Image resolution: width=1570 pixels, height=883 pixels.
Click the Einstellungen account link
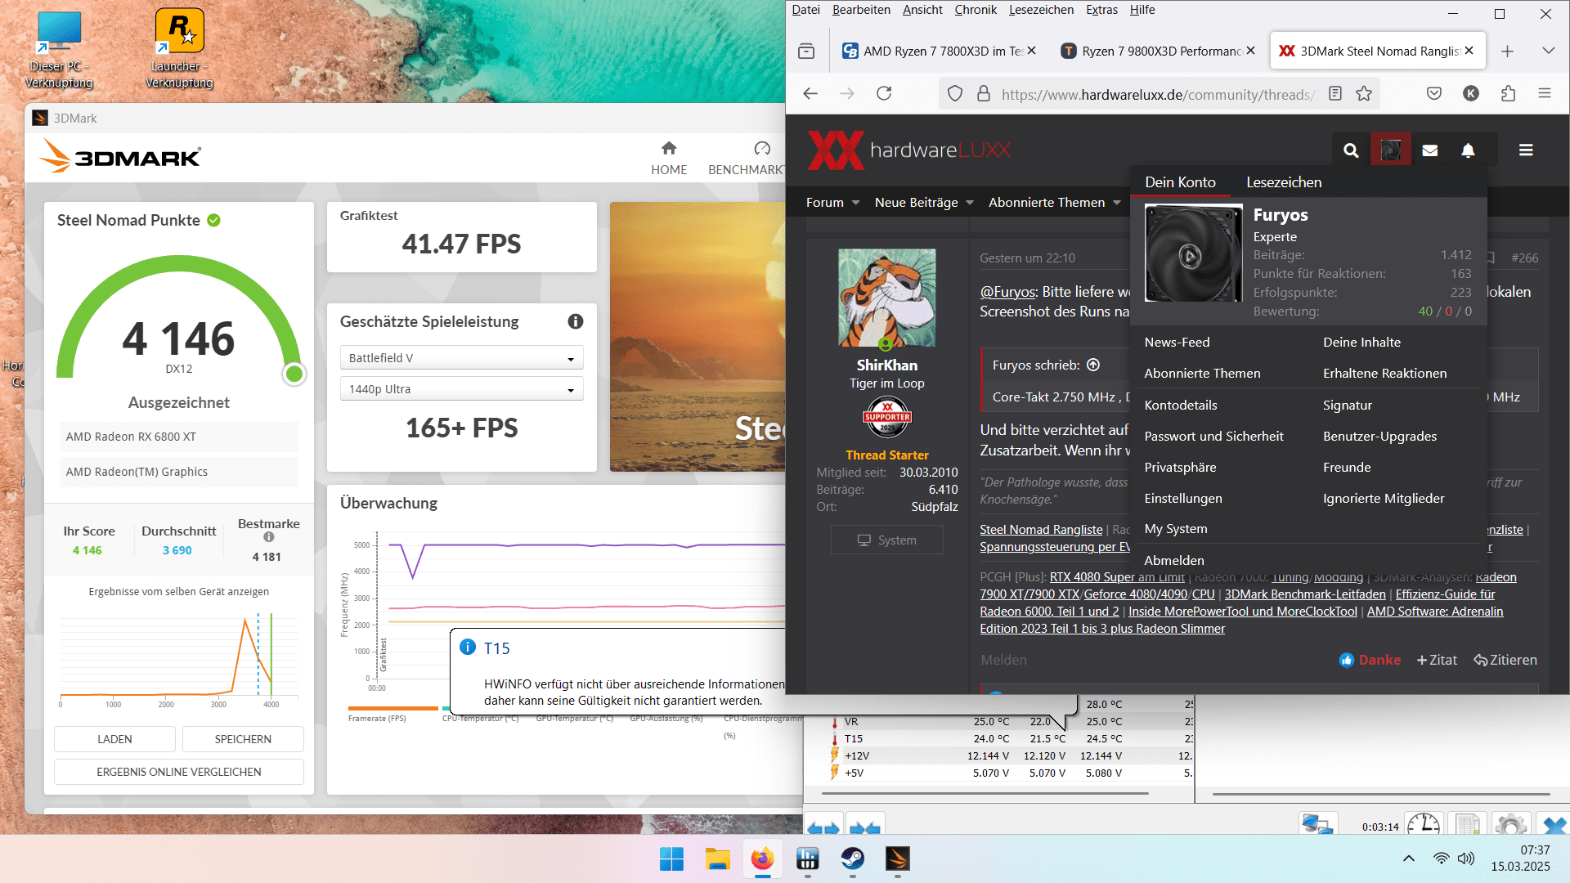[x=1182, y=498]
